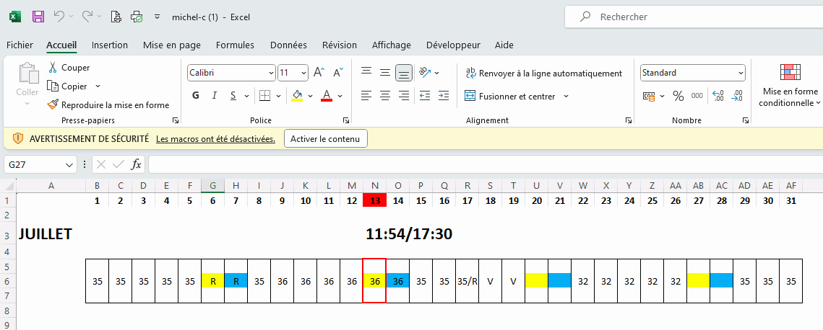Apply yellow fill color
Screen dimensions: 823x330
tap(297, 95)
